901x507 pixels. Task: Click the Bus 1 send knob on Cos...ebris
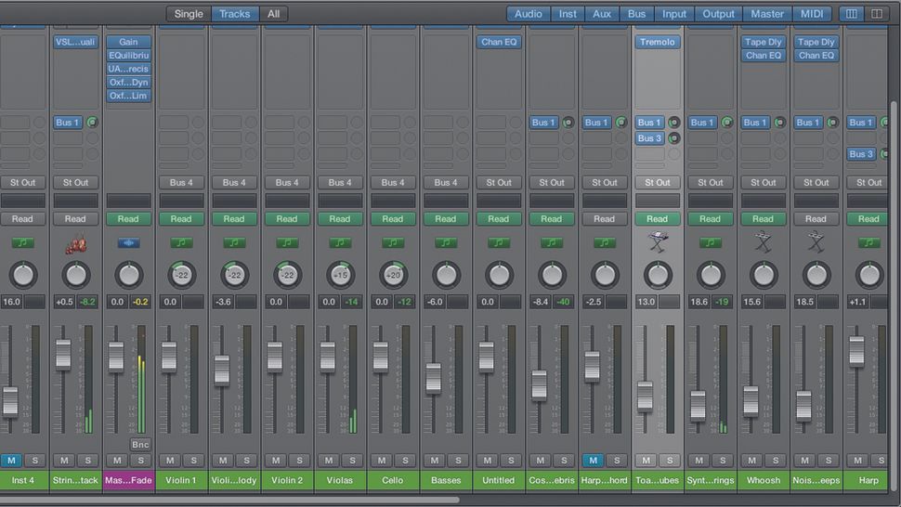pyautogui.click(x=568, y=123)
